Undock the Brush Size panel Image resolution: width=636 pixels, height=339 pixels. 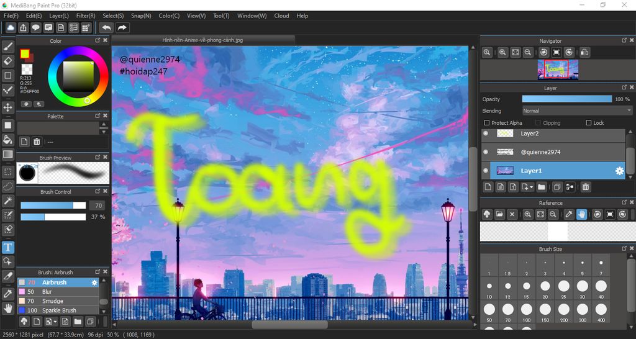point(624,248)
